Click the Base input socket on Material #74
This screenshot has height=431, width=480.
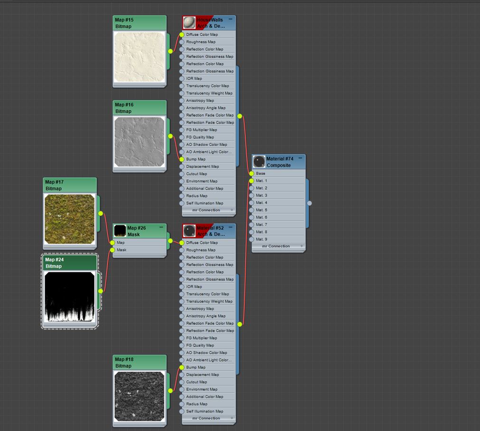coord(252,173)
